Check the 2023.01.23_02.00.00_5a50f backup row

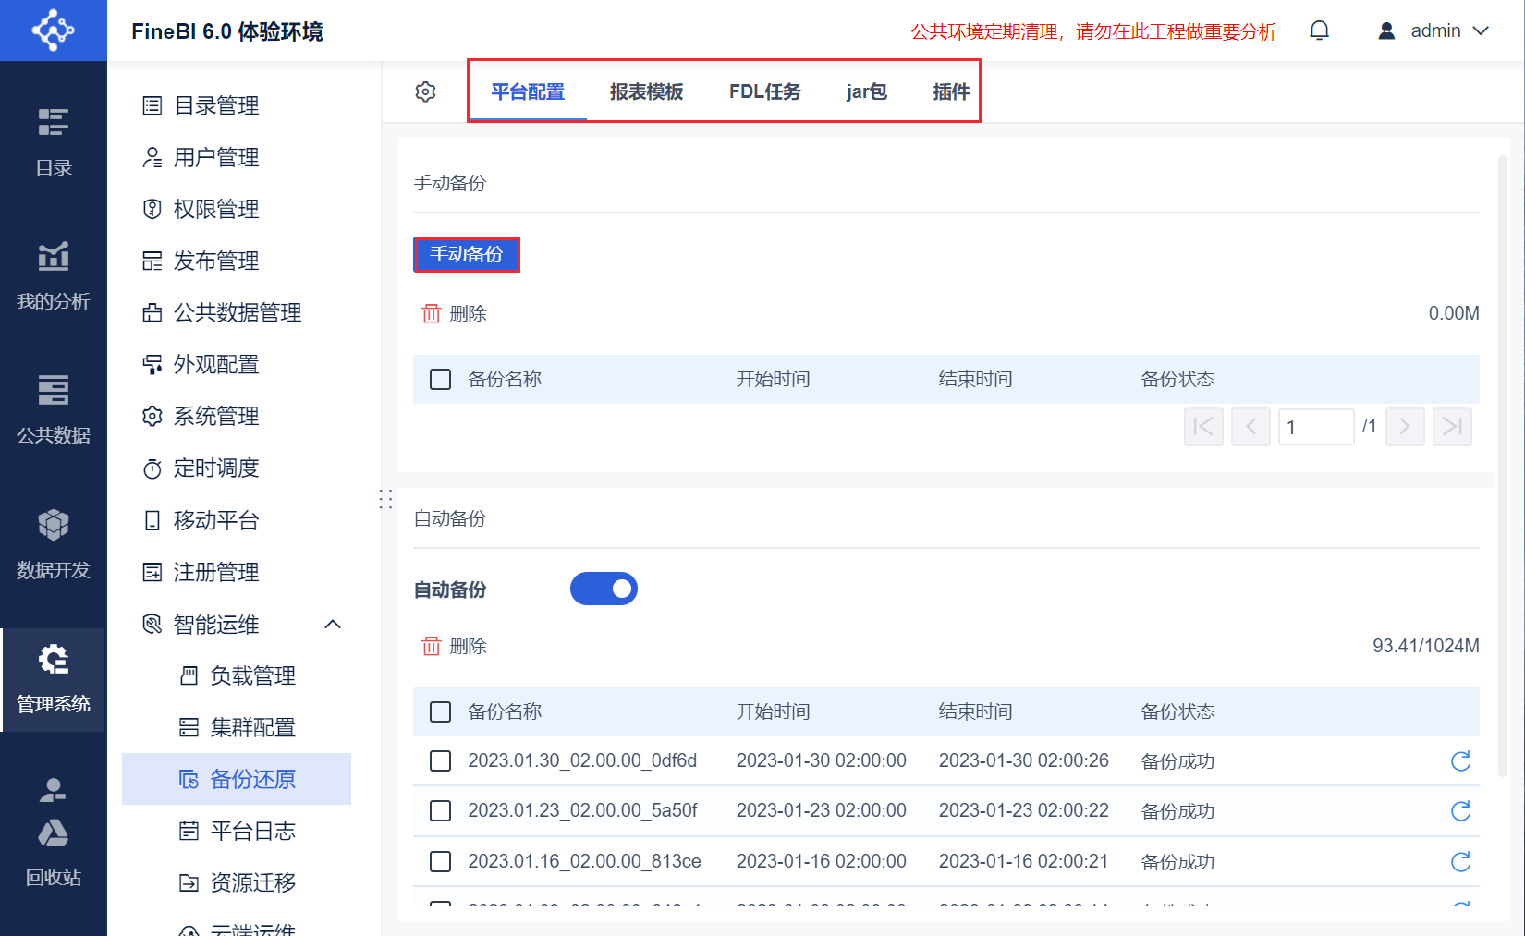pos(440,810)
